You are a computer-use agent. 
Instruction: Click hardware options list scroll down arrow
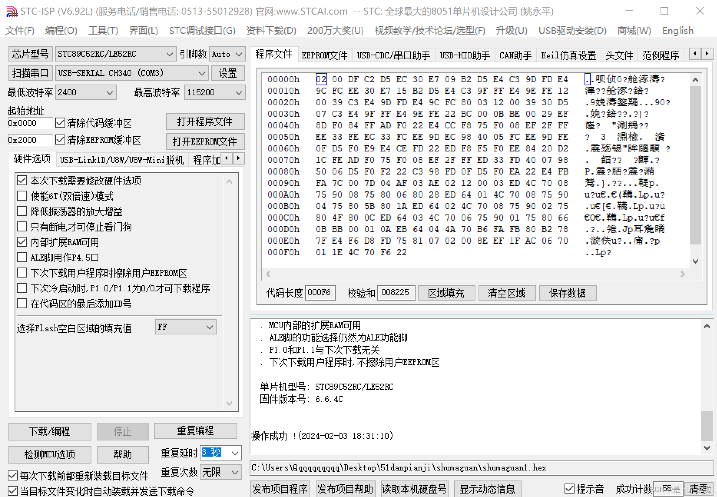point(229,403)
